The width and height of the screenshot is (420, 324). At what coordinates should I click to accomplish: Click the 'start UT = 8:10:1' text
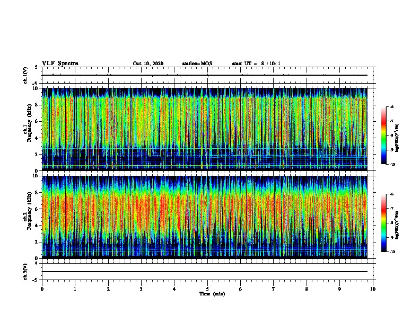coord(256,64)
